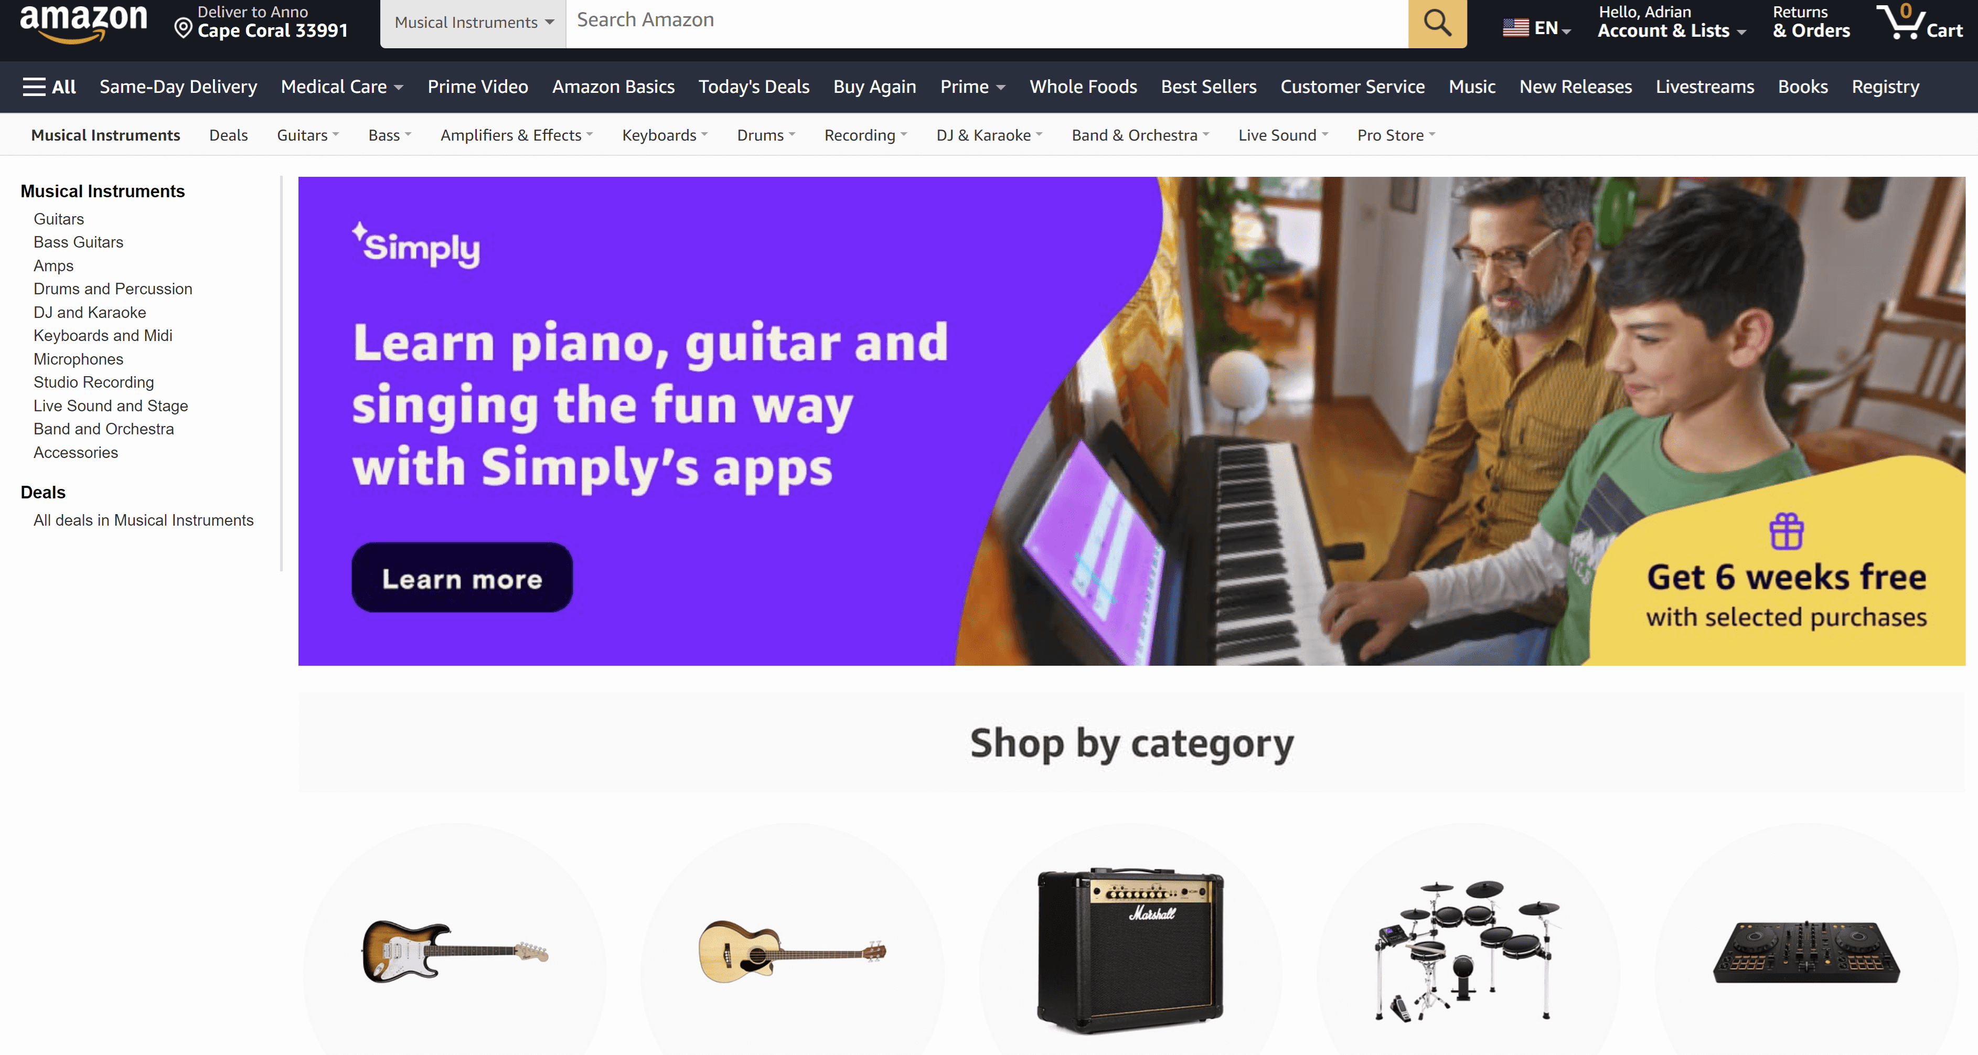This screenshot has height=1055, width=1978.
Task: Open the Keyboards and Midi sidebar link
Action: point(103,336)
